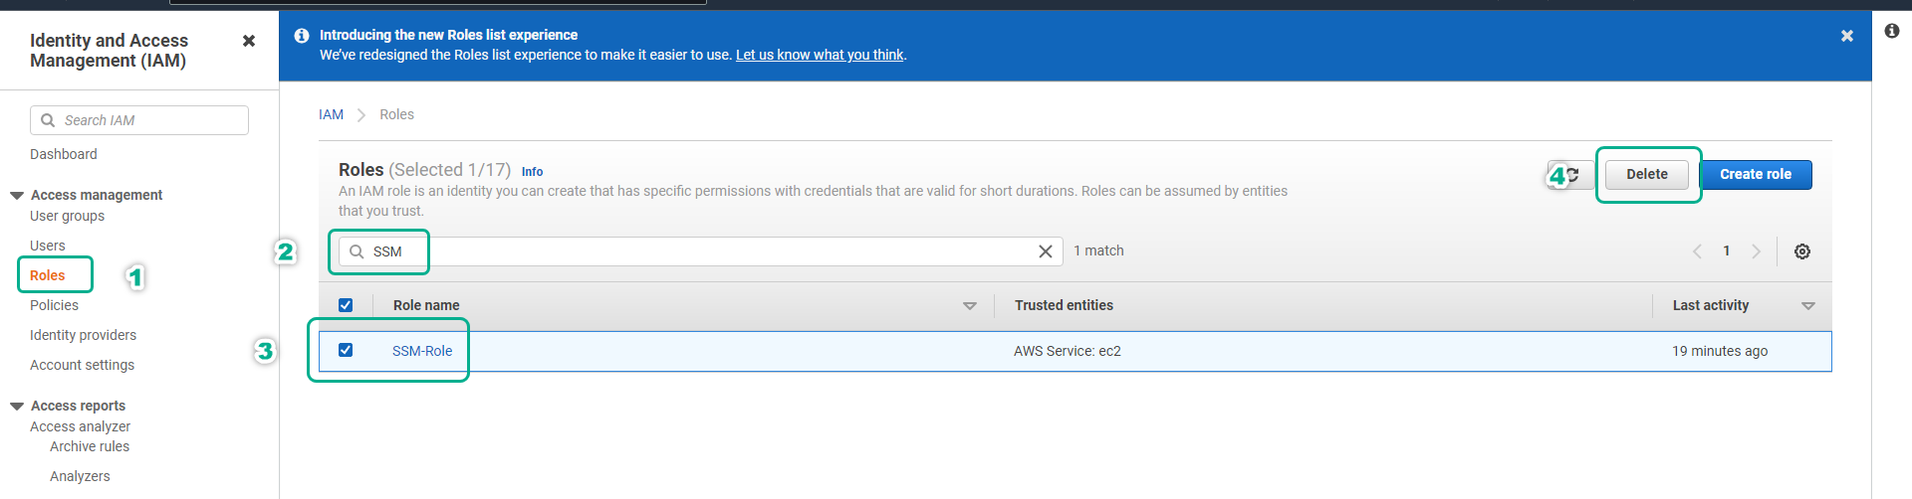The height and width of the screenshot is (499, 1912).
Task: Open Identity providers in the sidebar
Action: pyautogui.click(x=83, y=335)
